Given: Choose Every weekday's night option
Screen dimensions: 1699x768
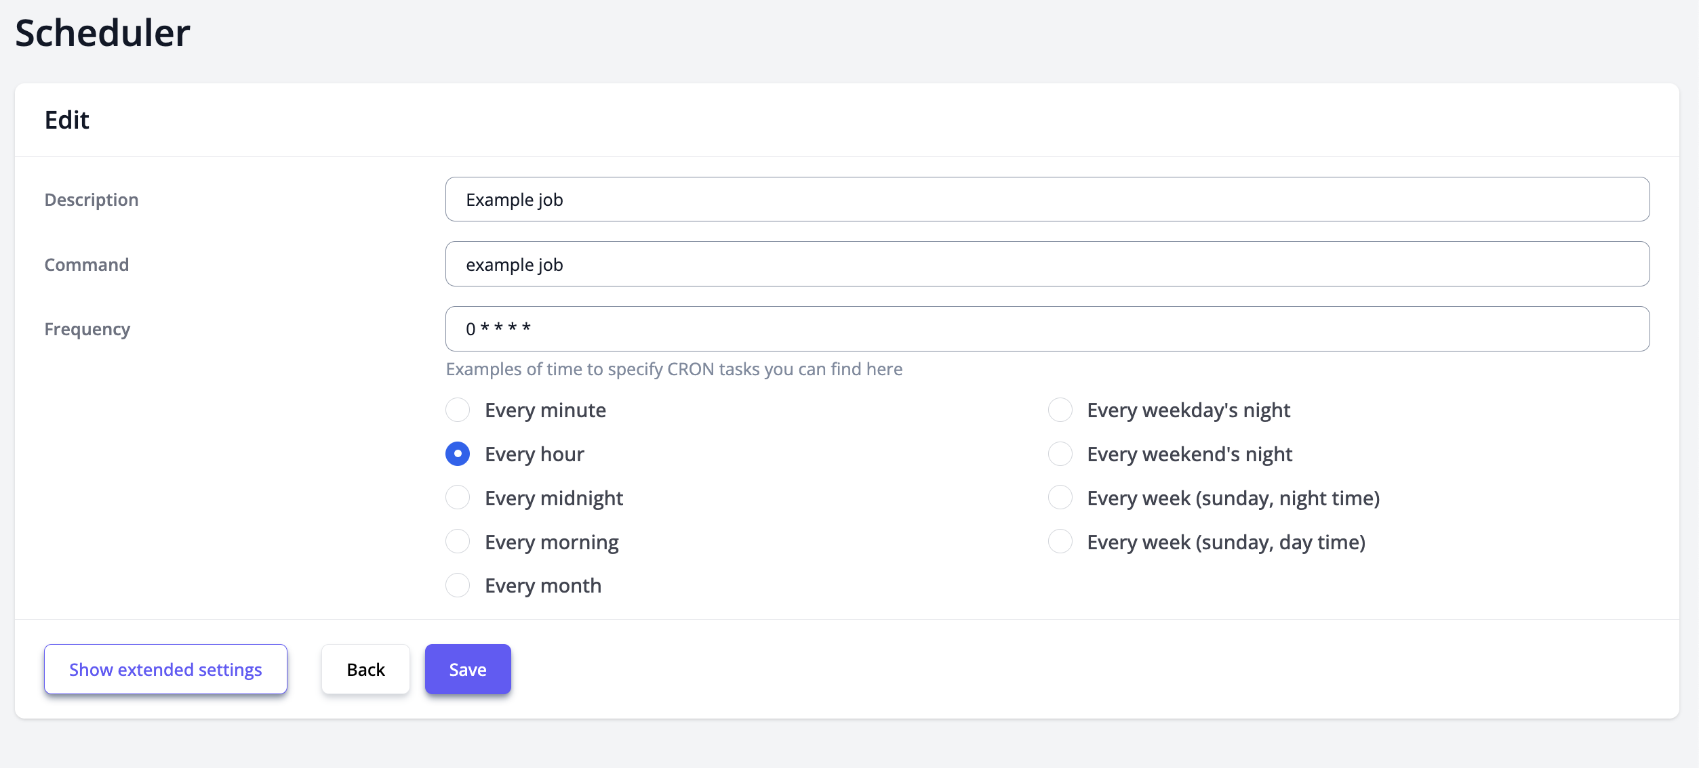Looking at the screenshot, I should tap(1060, 410).
